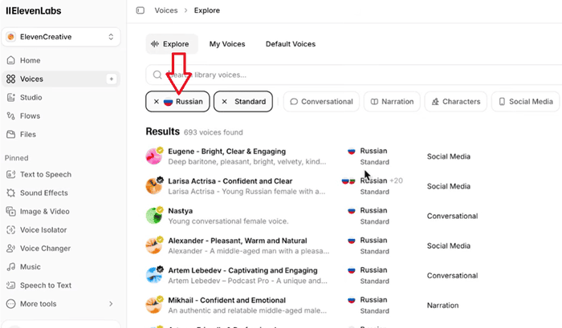The height and width of the screenshot is (328, 562).
Task: Toggle the sidebar panel icon
Action: click(140, 10)
